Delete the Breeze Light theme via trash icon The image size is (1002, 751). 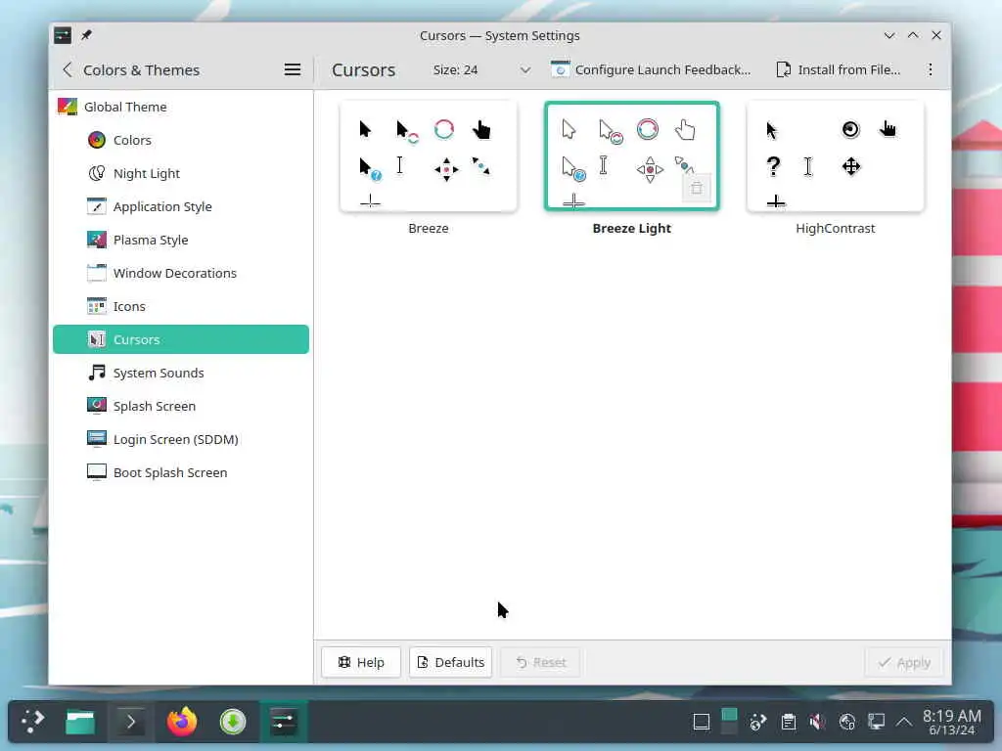click(x=697, y=189)
